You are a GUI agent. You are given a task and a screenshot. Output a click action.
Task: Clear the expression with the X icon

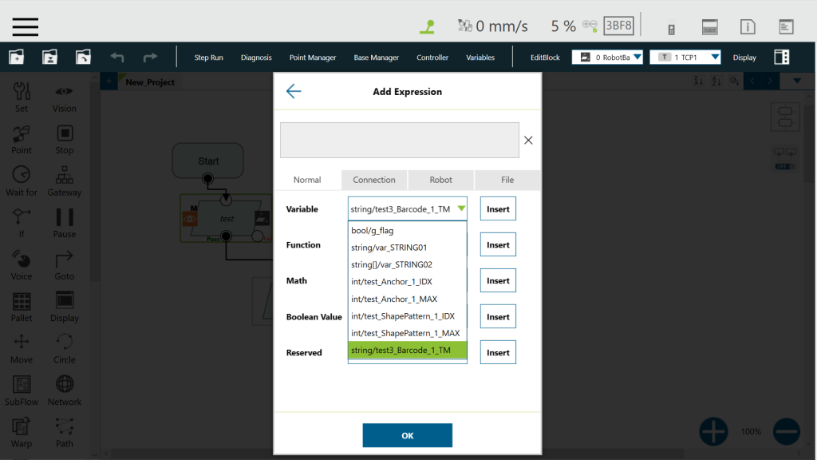pos(528,141)
